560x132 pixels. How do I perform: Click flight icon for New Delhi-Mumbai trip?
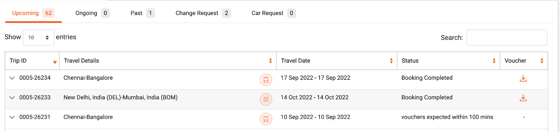(x=266, y=99)
